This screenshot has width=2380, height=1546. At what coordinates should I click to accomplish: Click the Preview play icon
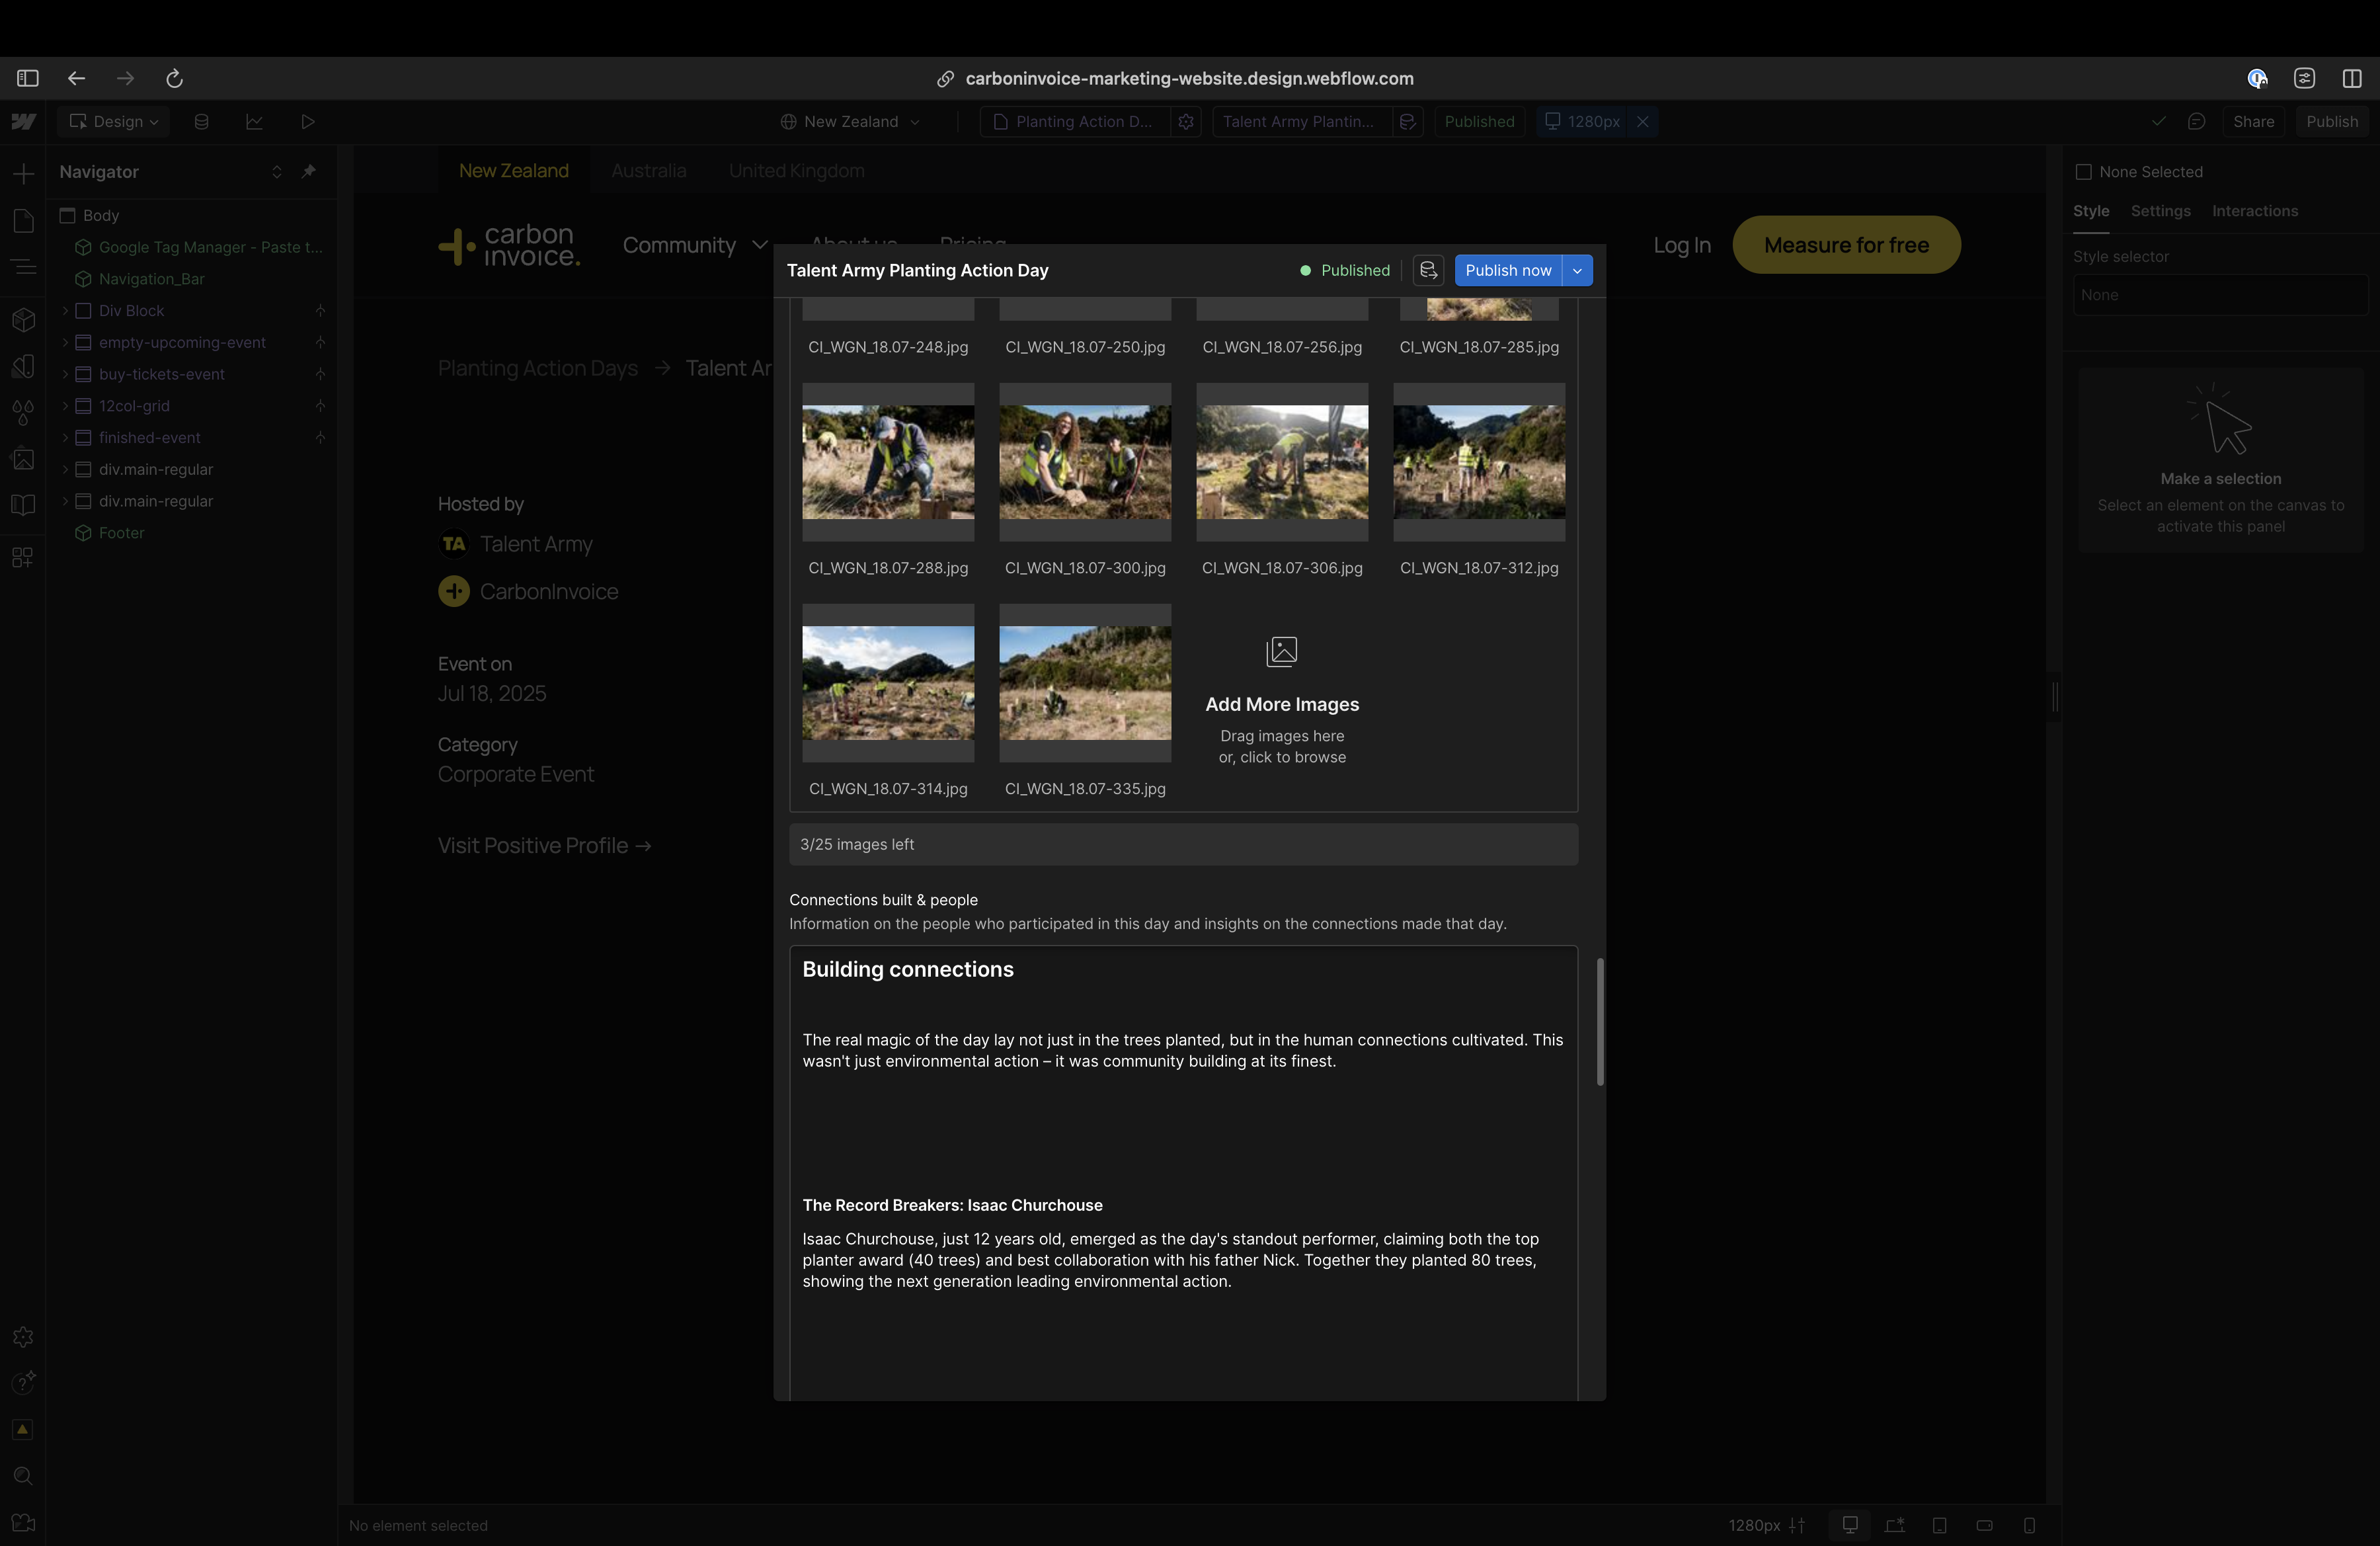tap(308, 121)
